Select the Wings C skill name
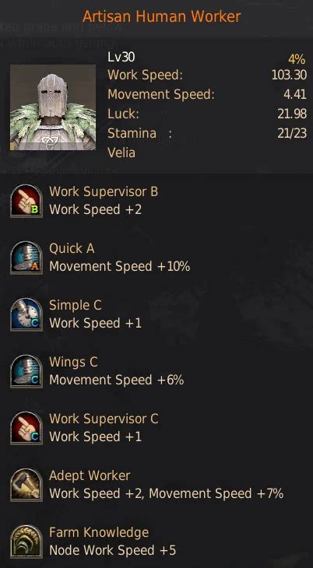The height and width of the screenshot is (568, 313). [73, 363]
